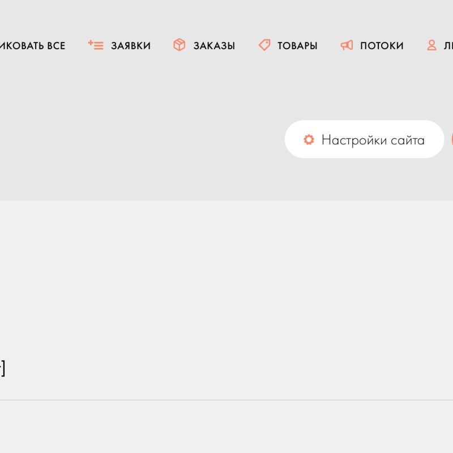Screen dimensions: 453x453
Task: Click the Потоки megaphone icon
Action: pyautogui.click(x=347, y=45)
